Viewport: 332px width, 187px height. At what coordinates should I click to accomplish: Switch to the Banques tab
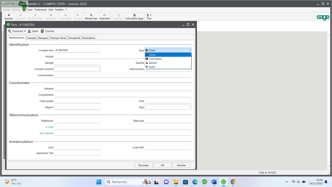(x=43, y=38)
